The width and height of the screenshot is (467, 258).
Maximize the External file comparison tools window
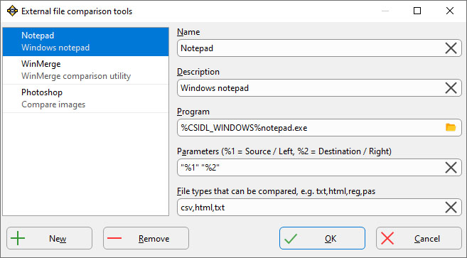[x=417, y=11]
